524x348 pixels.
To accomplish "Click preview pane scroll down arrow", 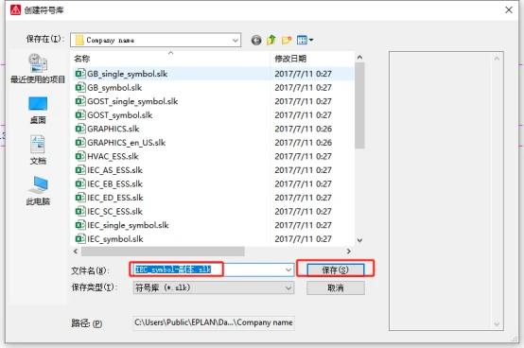I will [497, 324].
